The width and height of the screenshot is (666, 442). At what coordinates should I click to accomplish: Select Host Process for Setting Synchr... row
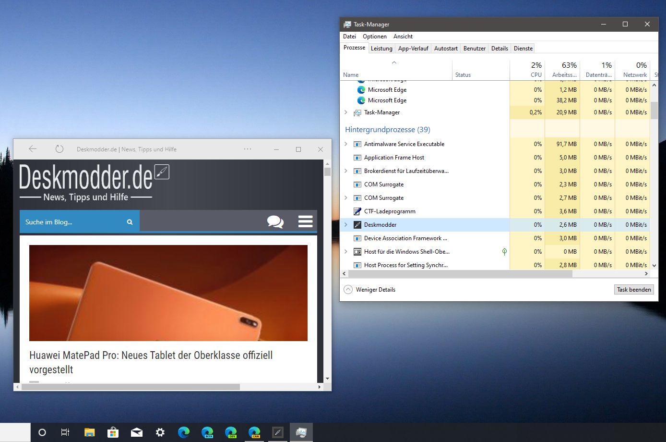pos(496,264)
